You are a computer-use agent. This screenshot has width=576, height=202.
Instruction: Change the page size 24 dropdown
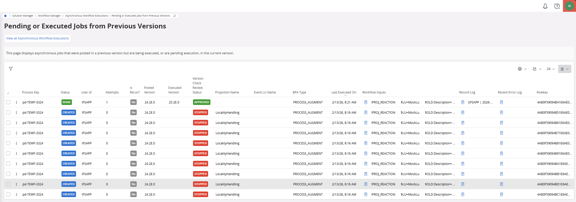click(x=551, y=69)
